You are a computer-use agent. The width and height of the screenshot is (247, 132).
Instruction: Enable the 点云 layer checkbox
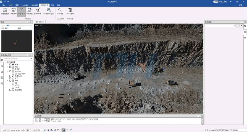tap(10, 78)
